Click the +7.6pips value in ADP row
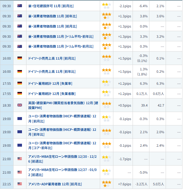This screenshot has height=191, width=184. pos(125,184)
